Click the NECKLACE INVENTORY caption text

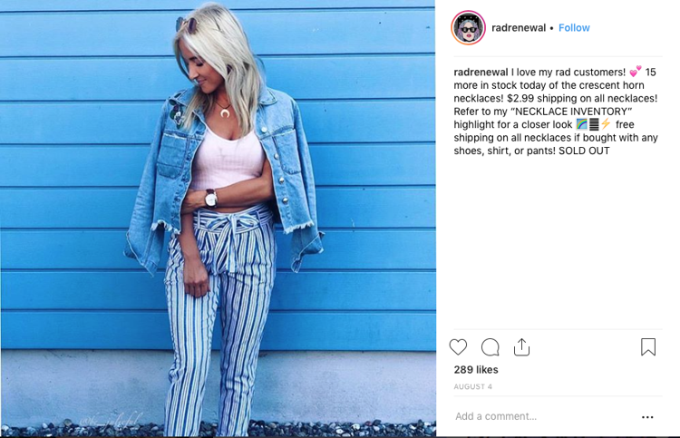coord(570,112)
